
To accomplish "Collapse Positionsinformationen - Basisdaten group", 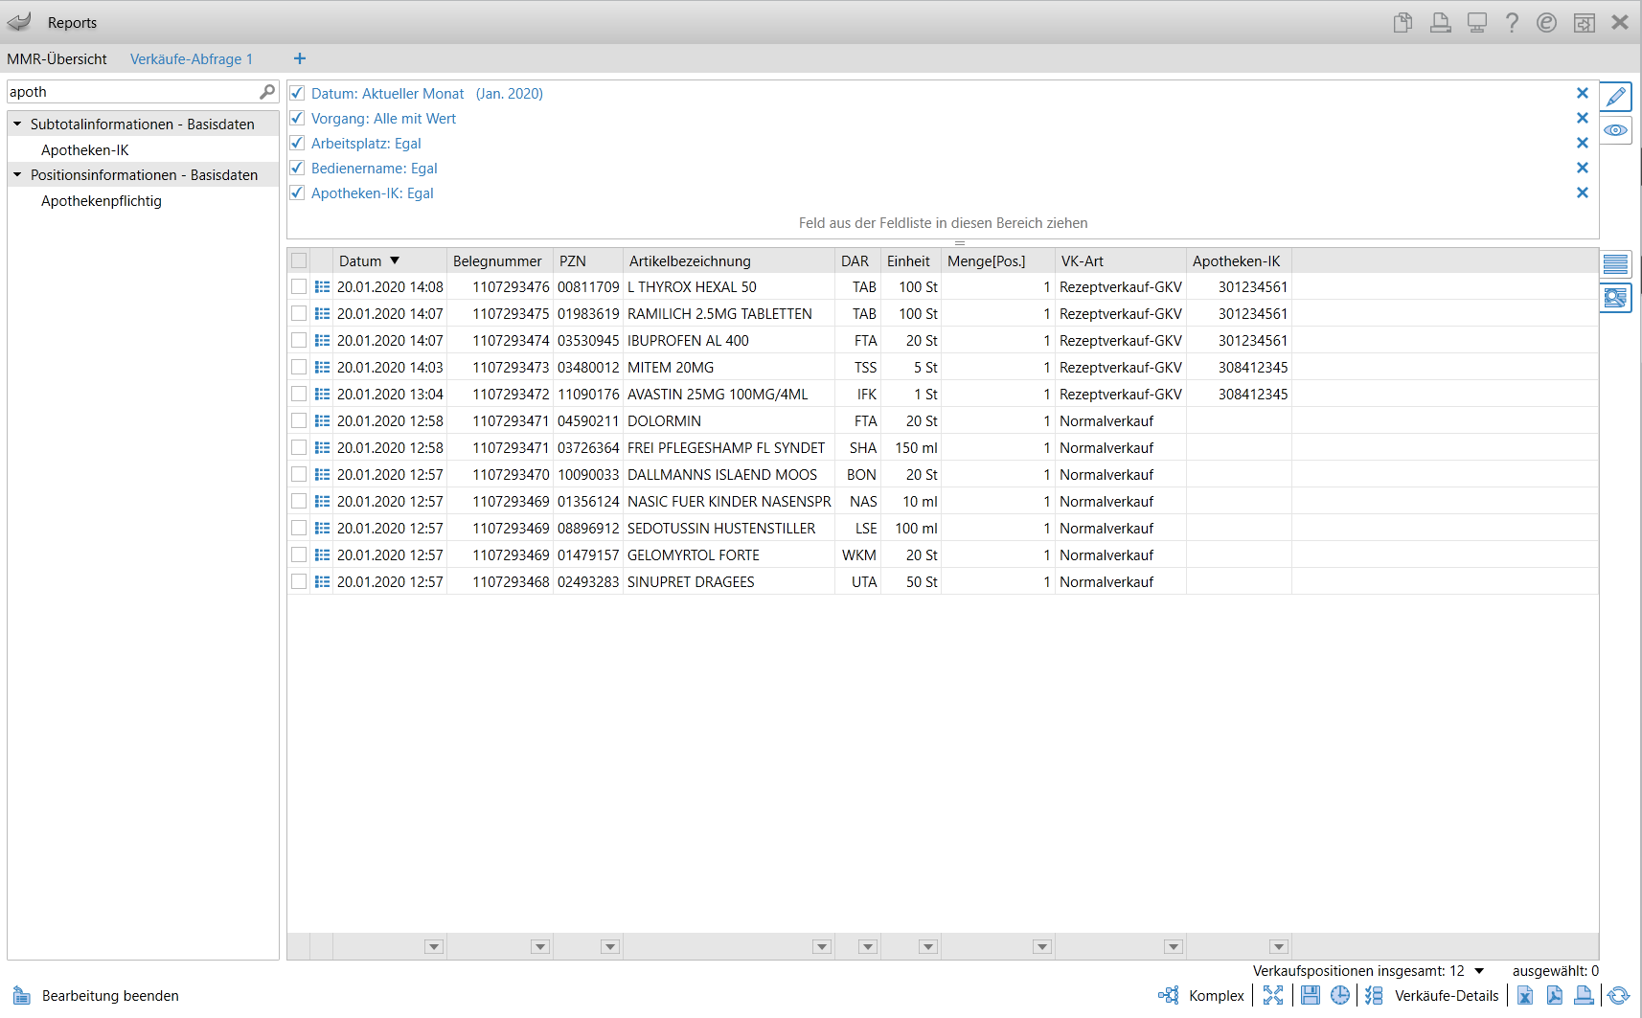I will [x=17, y=174].
